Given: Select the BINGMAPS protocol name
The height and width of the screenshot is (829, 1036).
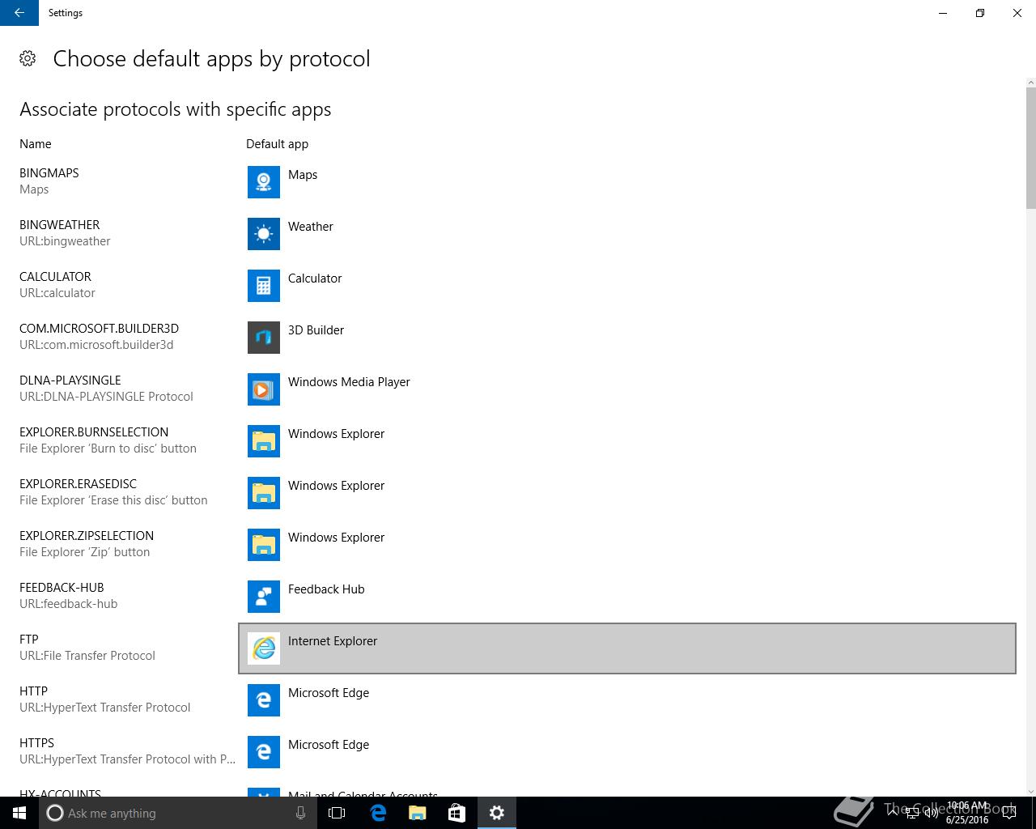Looking at the screenshot, I should [49, 172].
